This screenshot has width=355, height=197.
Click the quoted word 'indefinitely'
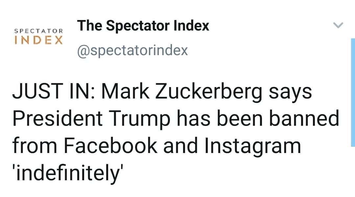tap(68, 173)
